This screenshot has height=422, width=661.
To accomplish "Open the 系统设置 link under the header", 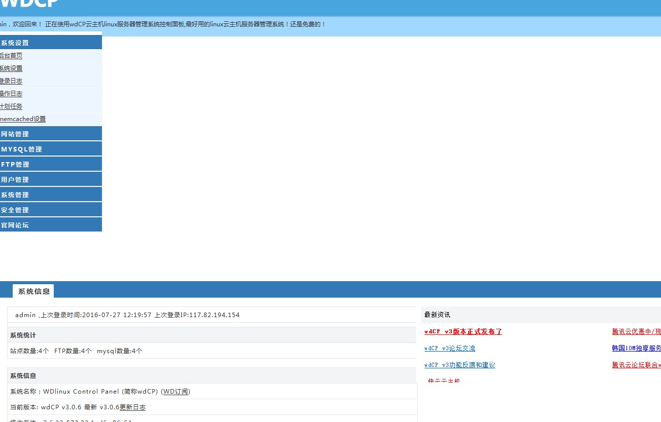I will click(x=11, y=68).
